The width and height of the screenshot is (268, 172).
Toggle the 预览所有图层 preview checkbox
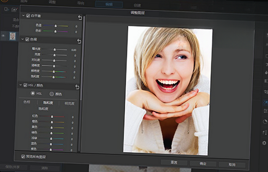[x=23, y=156]
